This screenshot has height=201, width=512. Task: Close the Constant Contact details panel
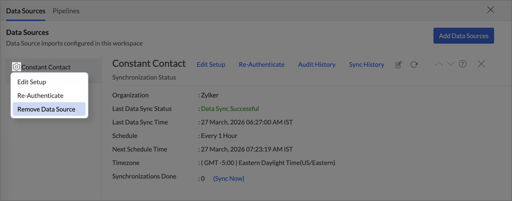point(481,64)
